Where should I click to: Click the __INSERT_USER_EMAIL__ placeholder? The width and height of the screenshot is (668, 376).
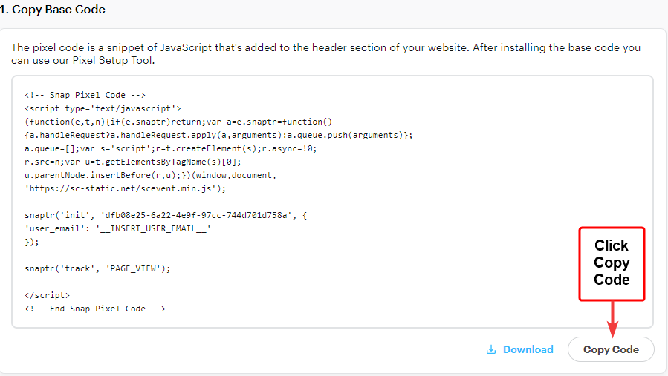(x=154, y=228)
